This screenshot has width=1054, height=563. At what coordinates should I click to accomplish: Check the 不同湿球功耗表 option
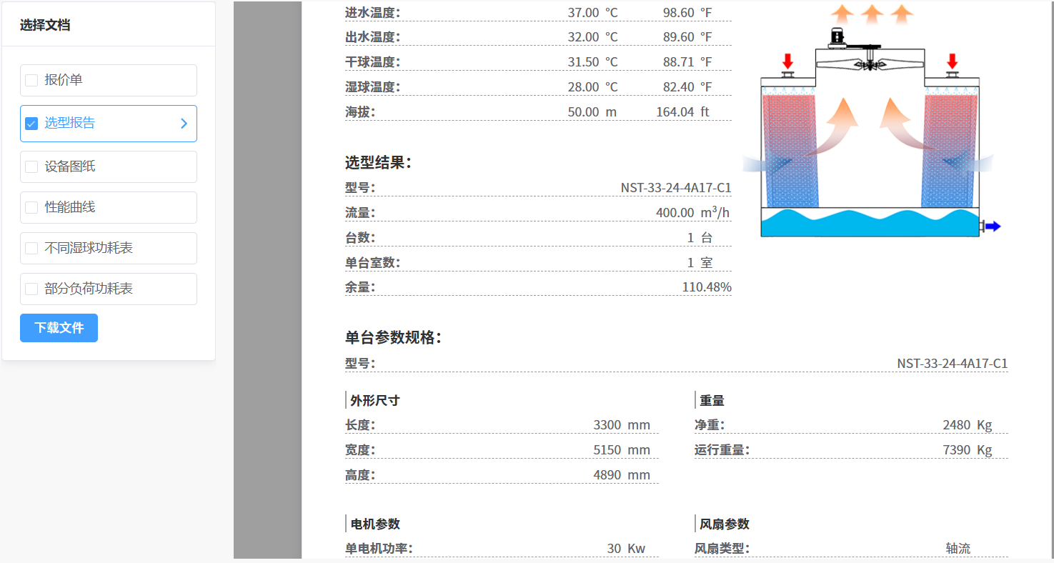31,248
